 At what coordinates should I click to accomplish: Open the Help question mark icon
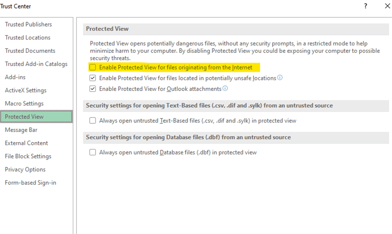[365, 6]
